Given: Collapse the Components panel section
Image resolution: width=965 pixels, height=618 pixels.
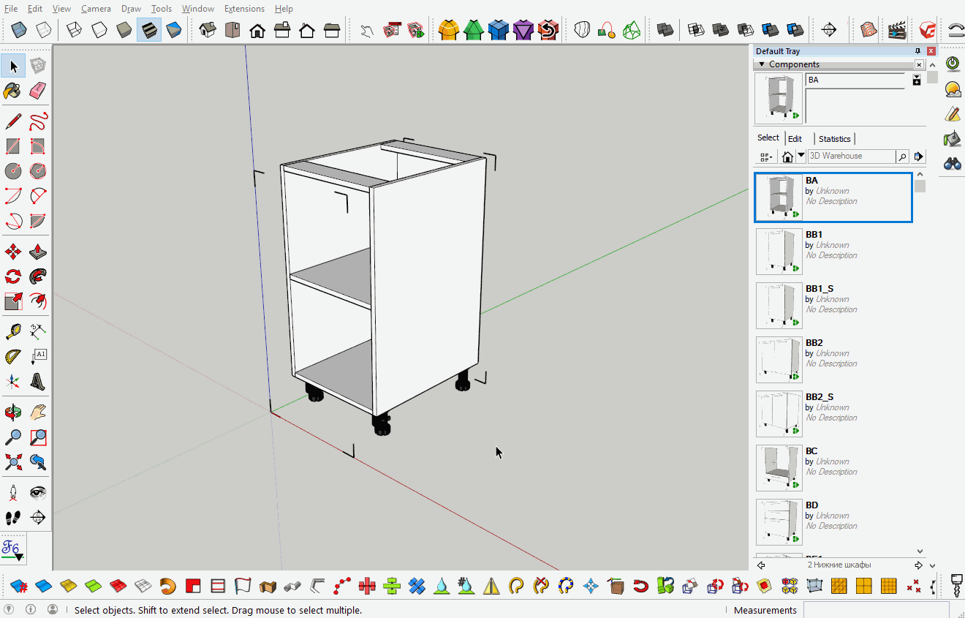Looking at the screenshot, I should pyautogui.click(x=762, y=64).
